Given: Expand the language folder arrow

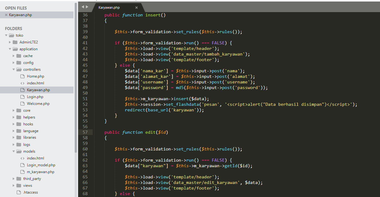Looking at the screenshot, I should [x=14, y=131].
